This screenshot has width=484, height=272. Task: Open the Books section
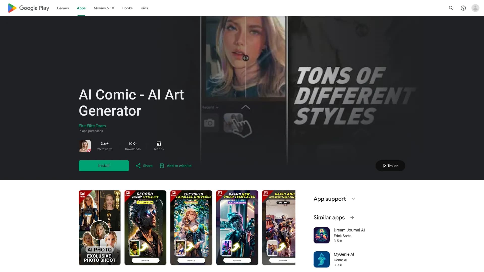click(127, 8)
